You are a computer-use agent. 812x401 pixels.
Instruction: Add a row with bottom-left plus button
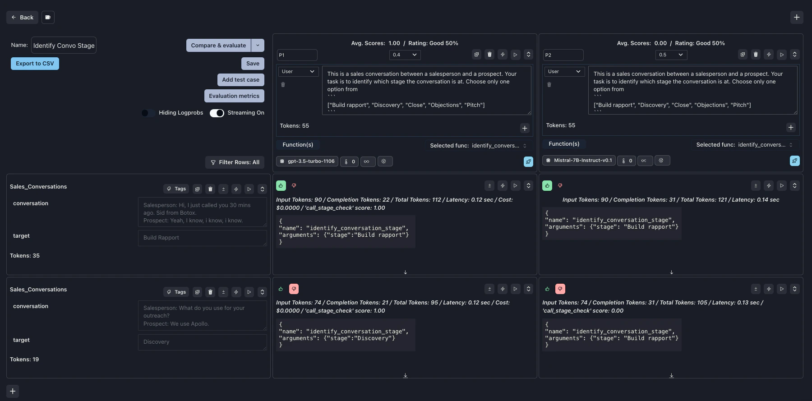13,391
